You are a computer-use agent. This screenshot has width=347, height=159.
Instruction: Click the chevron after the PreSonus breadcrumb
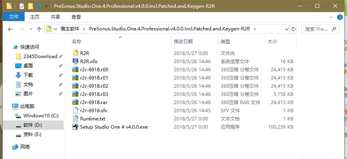(255, 29)
